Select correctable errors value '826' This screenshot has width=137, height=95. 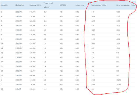tap(93, 26)
